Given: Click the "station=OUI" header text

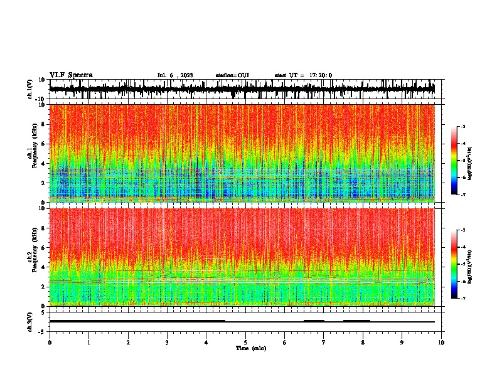Looking at the screenshot, I should pos(232,75).
